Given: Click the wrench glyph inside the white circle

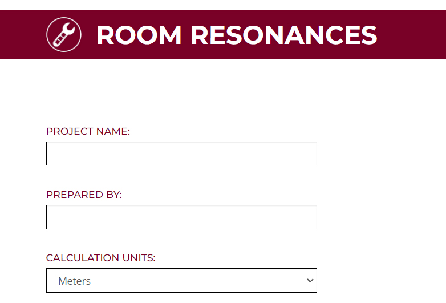Looking at the screenshot, I should pyautogui.click(x=63, y=35).
